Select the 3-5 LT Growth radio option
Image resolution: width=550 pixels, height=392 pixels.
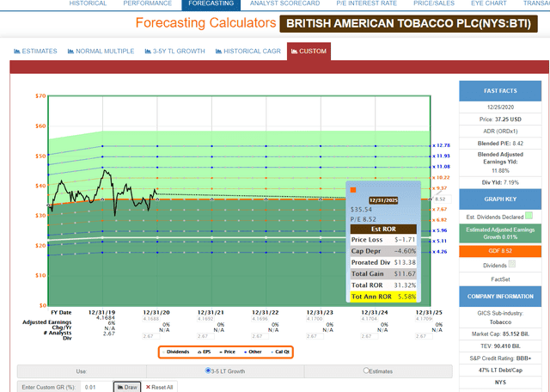click(x=208, y=371)
